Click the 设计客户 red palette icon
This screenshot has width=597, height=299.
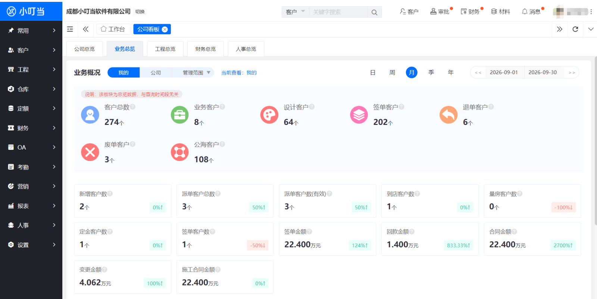pyautogui.click(x=269, y=115)
